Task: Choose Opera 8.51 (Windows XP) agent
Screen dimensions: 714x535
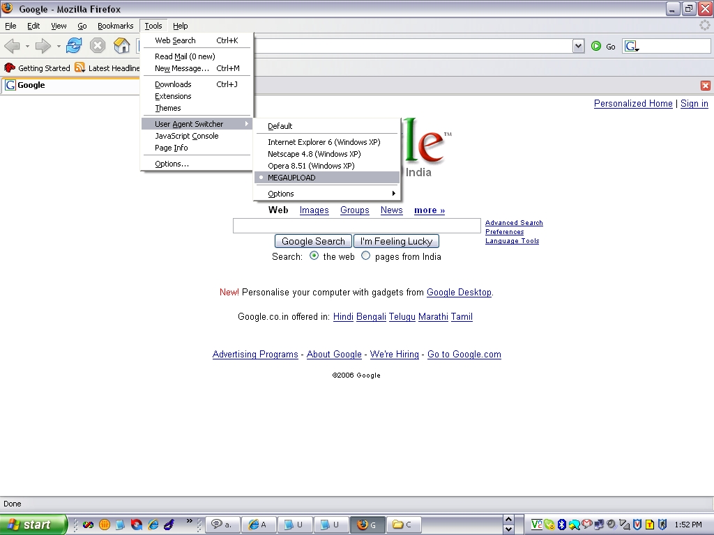Action: point(327,166)
